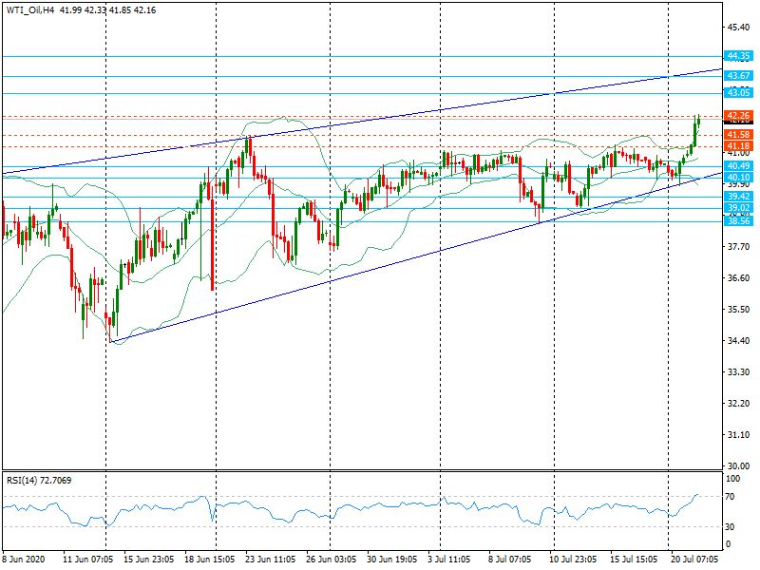
Task: Click the 38.56 lowest support tag
Action: pos(738,220)
